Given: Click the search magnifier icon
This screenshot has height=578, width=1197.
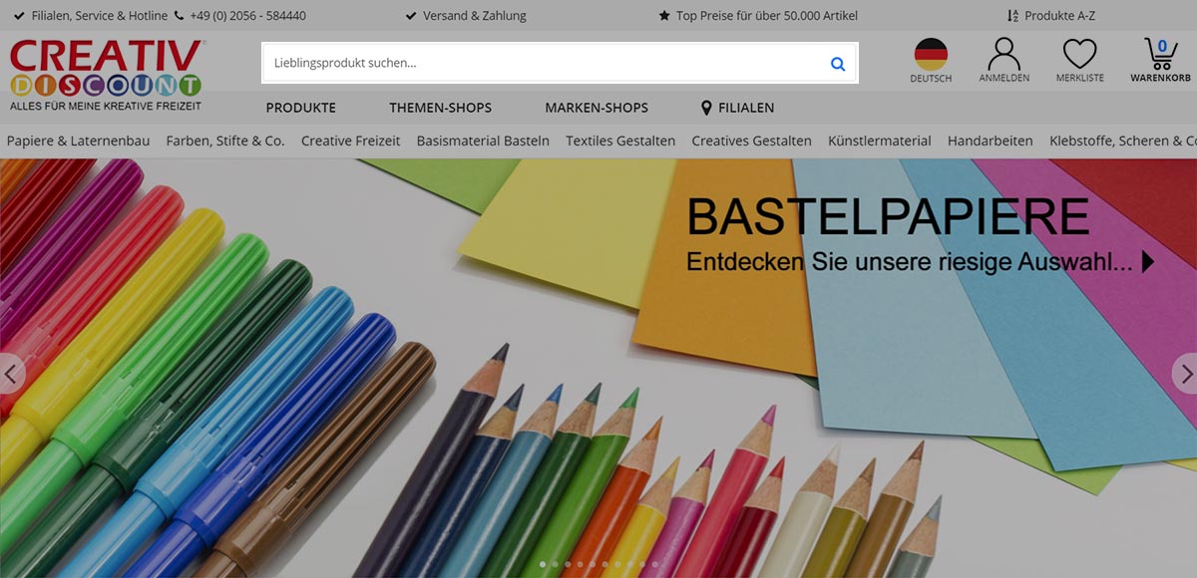Looking at the screenshot, I should [x=838, y=64].
